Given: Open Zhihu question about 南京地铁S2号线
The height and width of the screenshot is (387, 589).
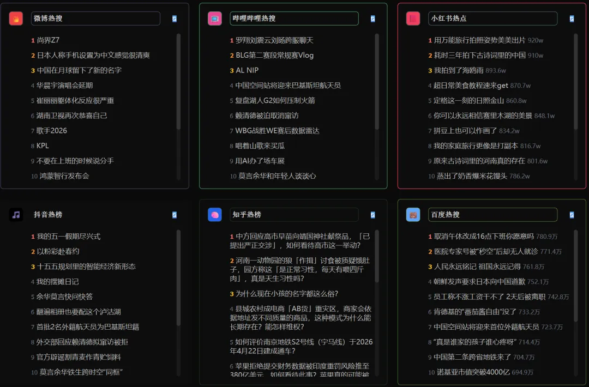Looking at the screenshot, I should tap(301, 346).
